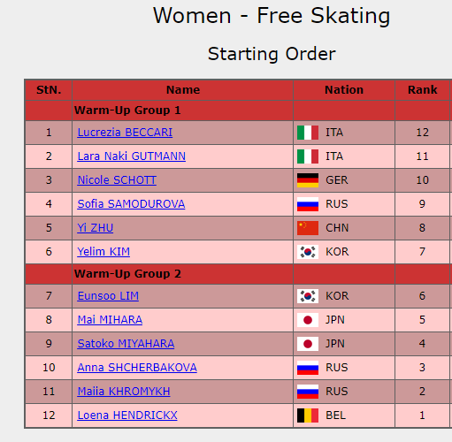Open Sofia SAMODUROVA link
The width and height of the screenshot is (452, 442).
[131, 204]
